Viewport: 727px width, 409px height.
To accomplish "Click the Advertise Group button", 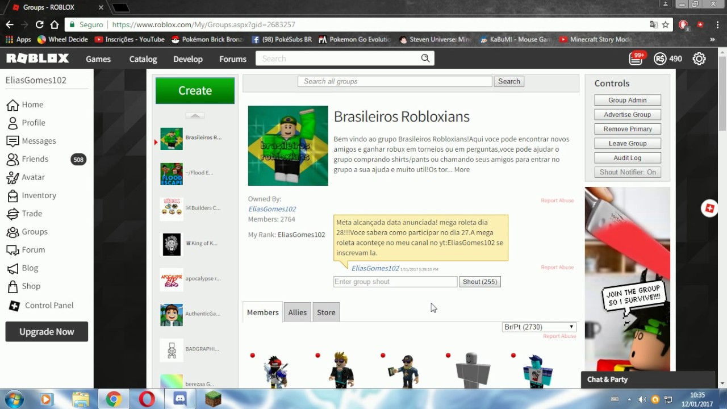I will [628, 115].
